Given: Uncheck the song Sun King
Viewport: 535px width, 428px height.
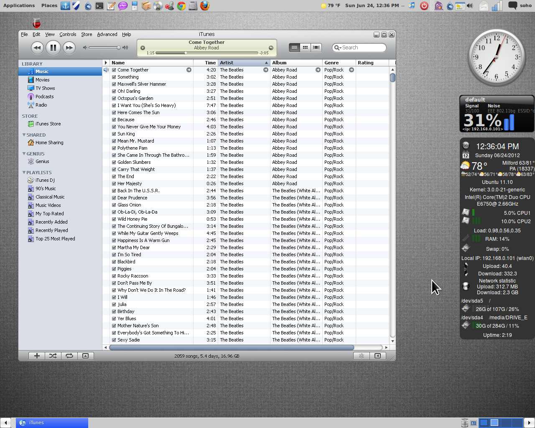Looking at the screenshot, I should tap(114, 134).
